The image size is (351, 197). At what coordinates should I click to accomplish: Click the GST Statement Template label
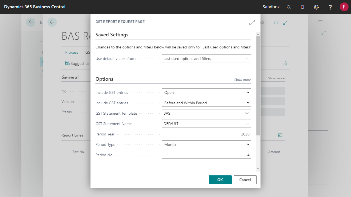point(116,113)
